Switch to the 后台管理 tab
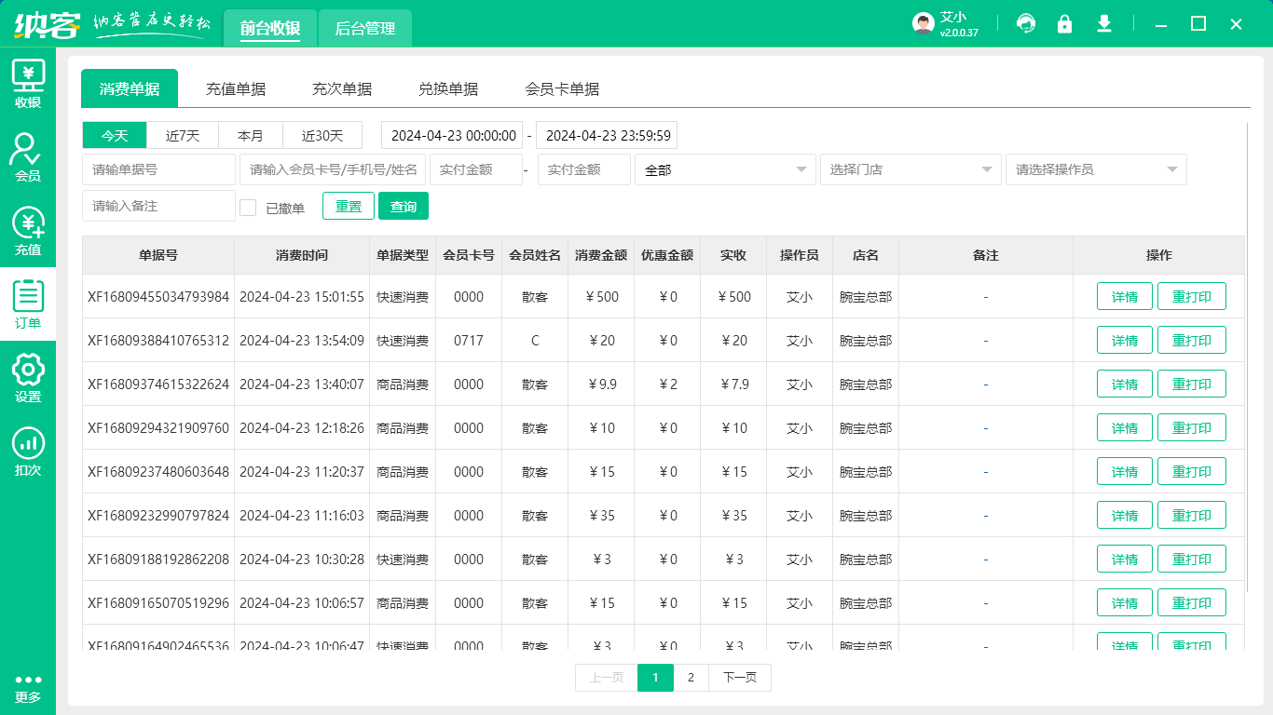This screenshot has width=1273, height=715. 364,28
